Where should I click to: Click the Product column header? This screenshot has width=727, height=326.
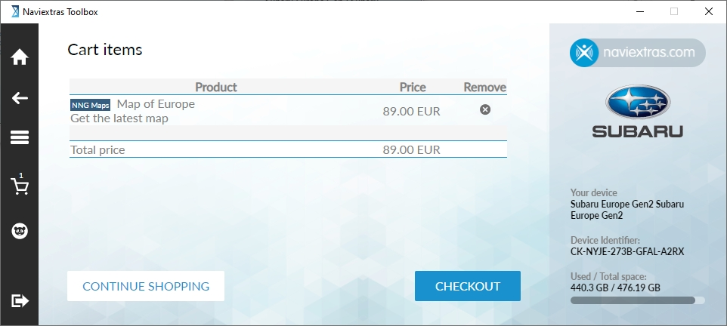point(216,88)
